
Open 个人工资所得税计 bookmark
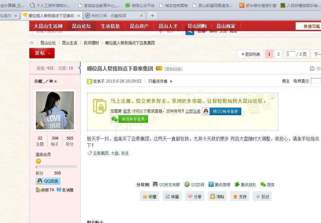[50, 5]
